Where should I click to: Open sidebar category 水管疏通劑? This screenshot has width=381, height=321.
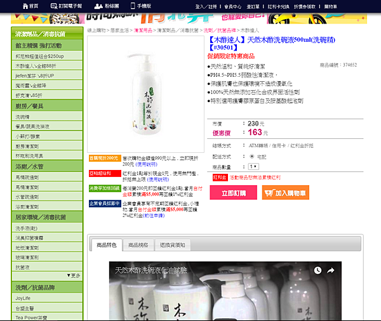pyautogui.click(x=47, y=197)
